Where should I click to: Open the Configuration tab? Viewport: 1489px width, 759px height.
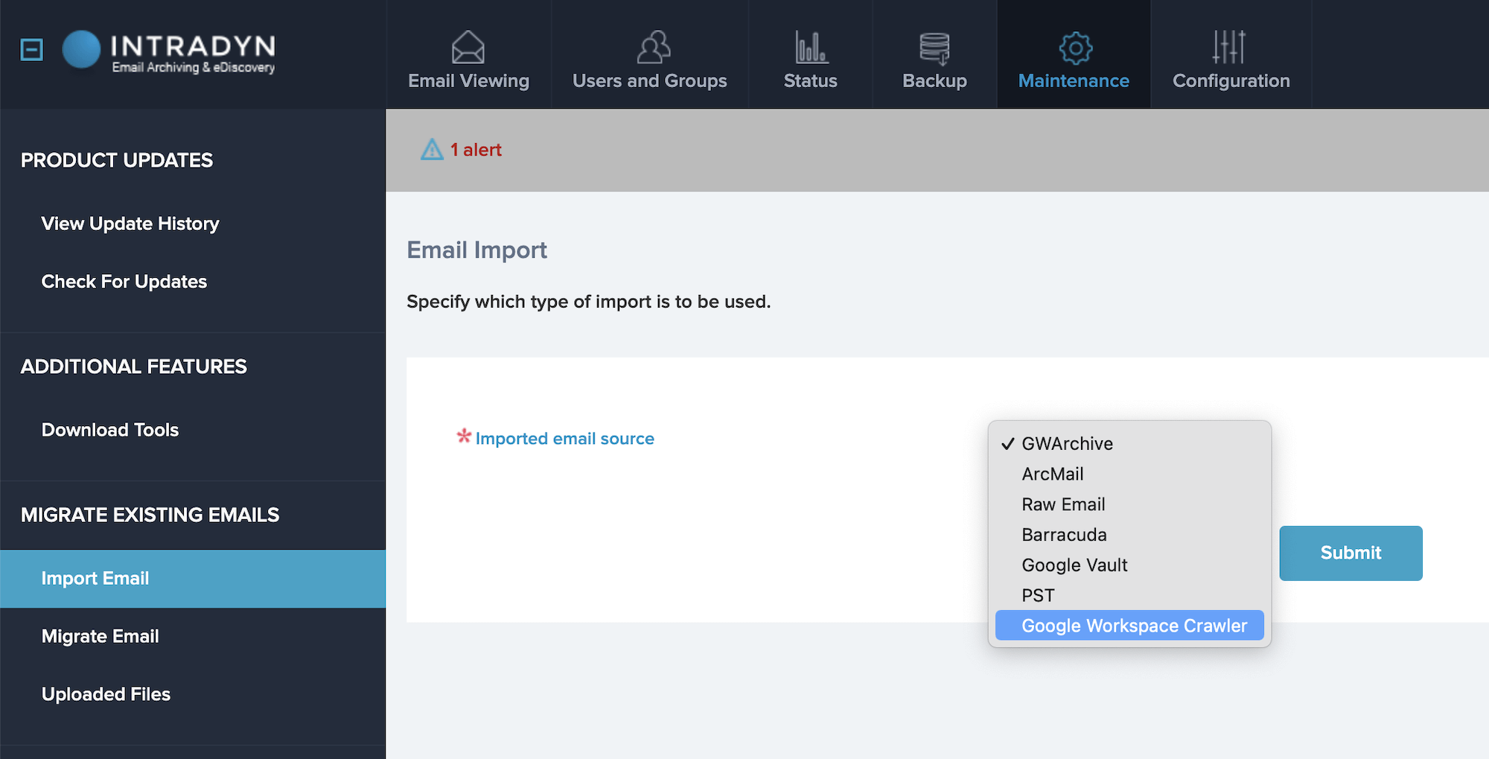(1231, 54)
